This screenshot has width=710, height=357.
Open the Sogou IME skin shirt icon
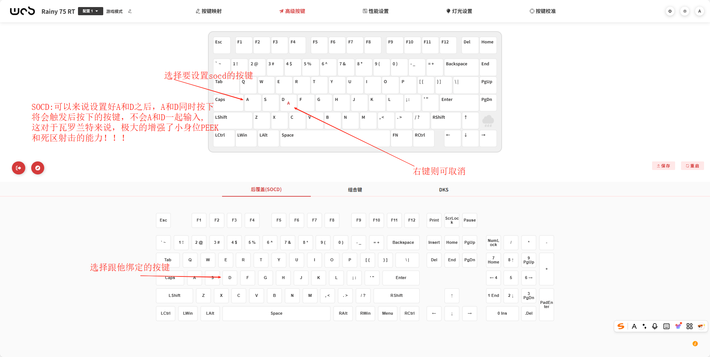pos(678,326)
